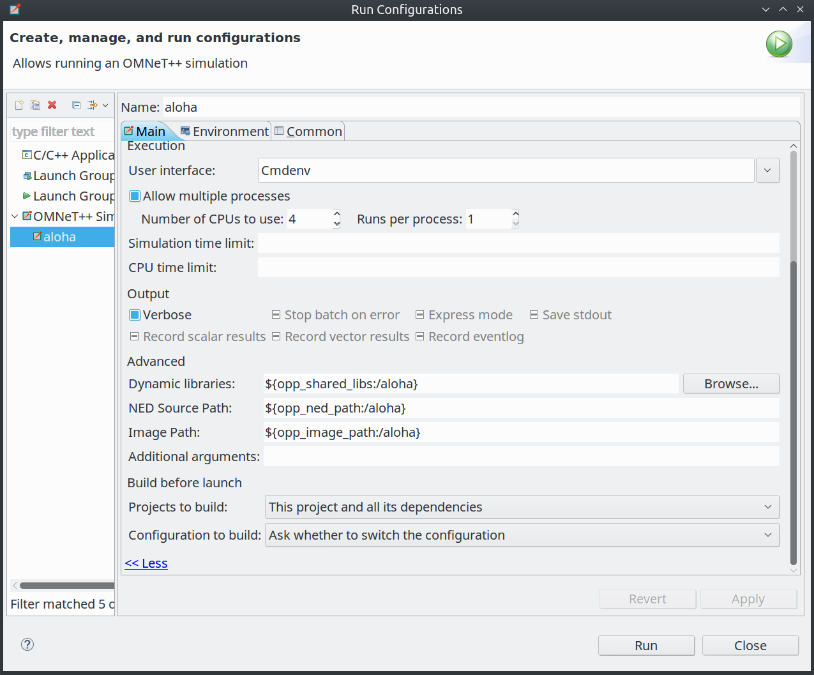This screenshot has height=675, width=814.
Task: Select Launch Group with green play icon
Action: pos(68,196)
